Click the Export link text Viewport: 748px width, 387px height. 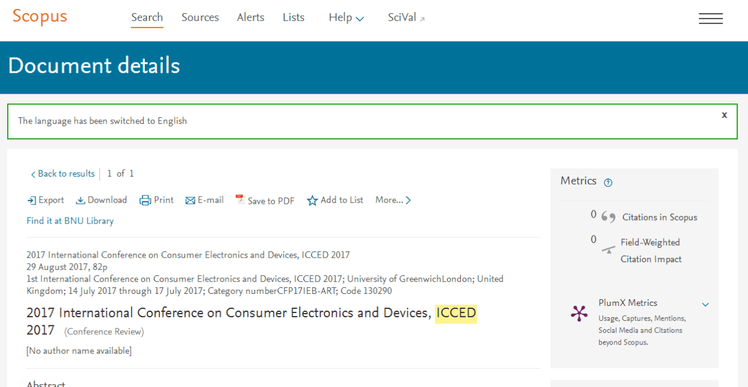coord(51,200)
